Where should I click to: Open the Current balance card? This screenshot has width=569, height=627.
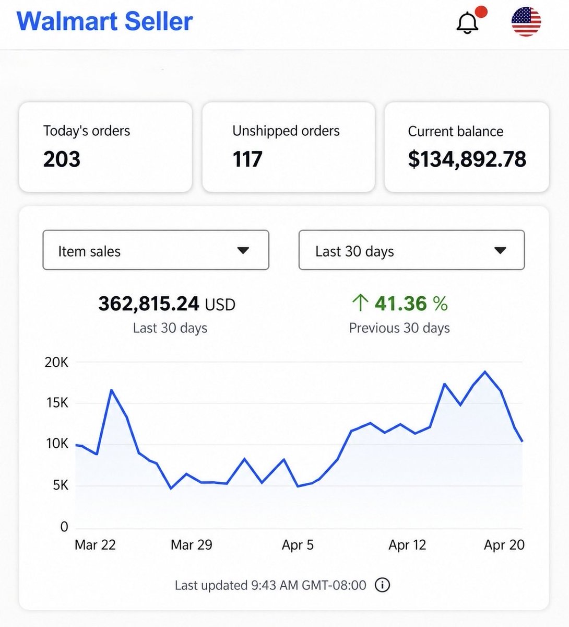(x=467, y=147)
